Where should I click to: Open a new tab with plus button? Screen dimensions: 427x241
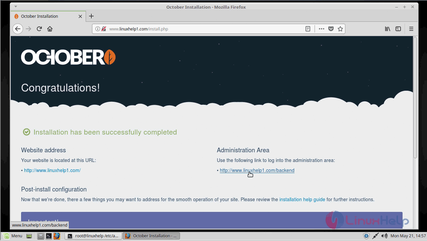coord(91,16)
